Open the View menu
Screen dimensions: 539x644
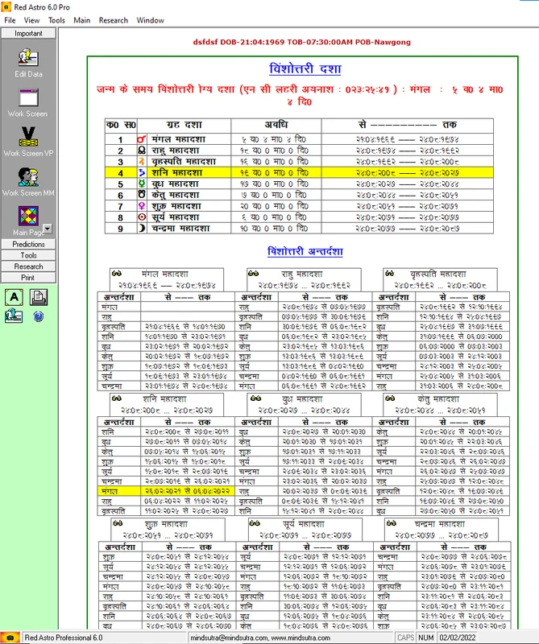point(31,20)
